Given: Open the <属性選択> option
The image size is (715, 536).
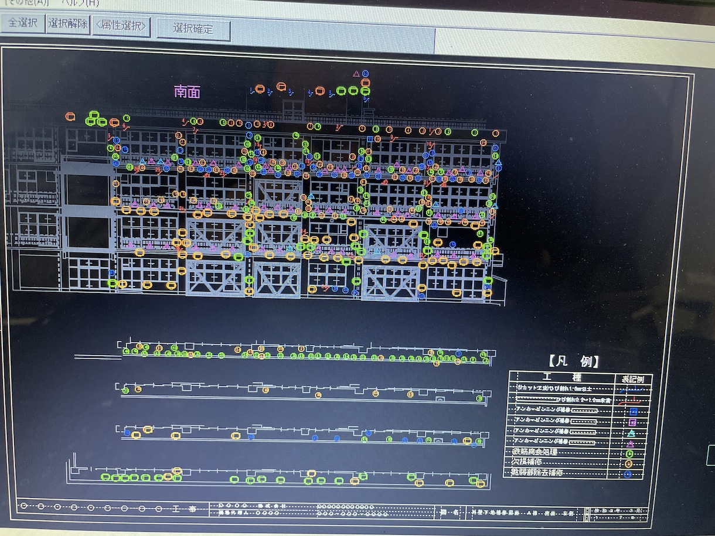Looking at the screenshot, I should [x=122, y=26].
